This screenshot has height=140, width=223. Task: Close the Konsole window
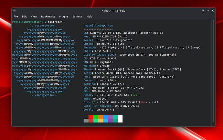[x=213, y=11]
